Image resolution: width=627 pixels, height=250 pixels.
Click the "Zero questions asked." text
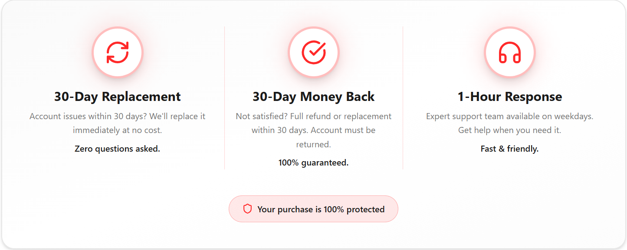click(118, 149)
